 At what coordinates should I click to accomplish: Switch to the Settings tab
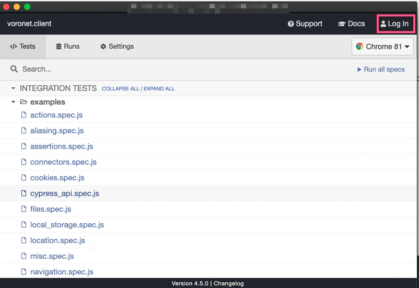coord(117,47)
